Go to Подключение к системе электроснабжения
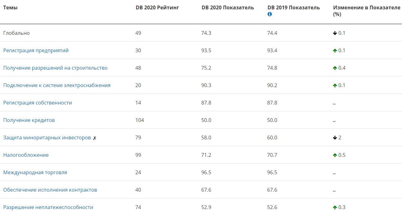Screen dimensions: 402x215 coord(57,85)
